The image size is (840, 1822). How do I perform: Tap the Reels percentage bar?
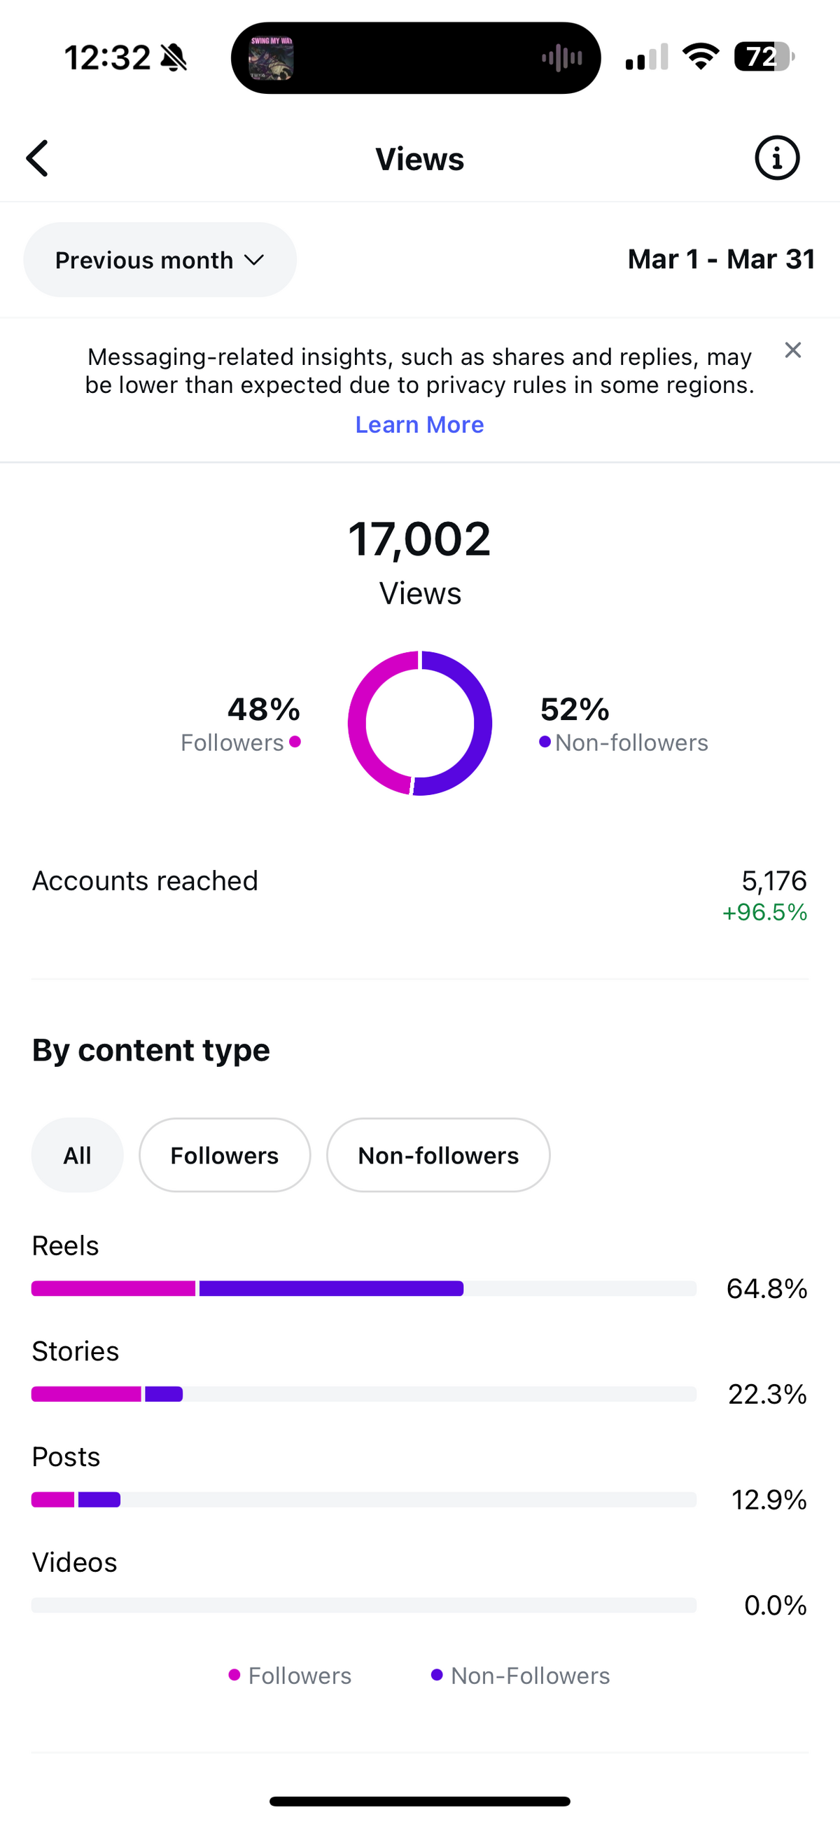coord(363,1288)
